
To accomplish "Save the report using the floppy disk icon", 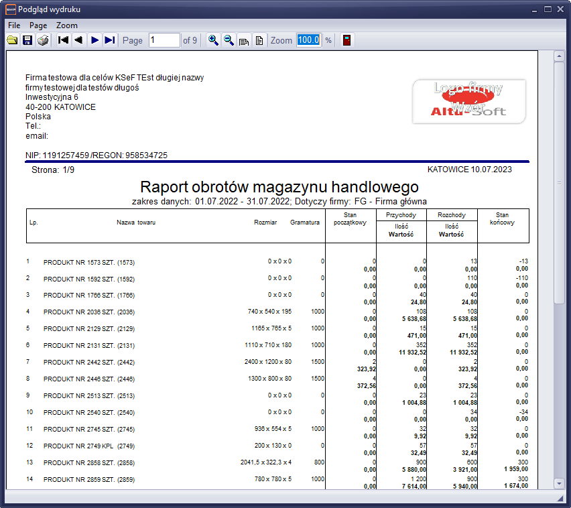I will coord(27,40).
